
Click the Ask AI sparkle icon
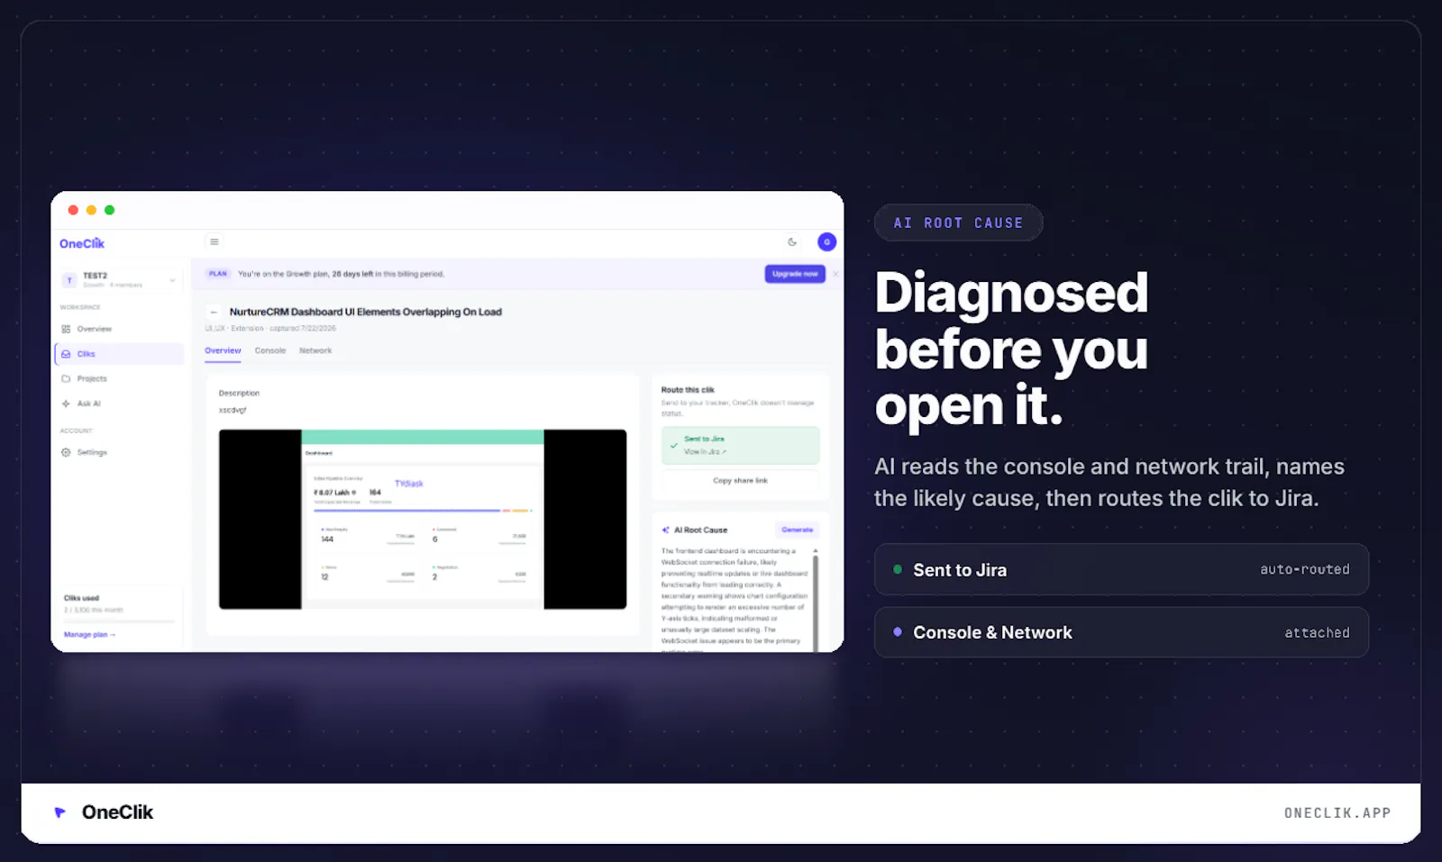point(66,404)
